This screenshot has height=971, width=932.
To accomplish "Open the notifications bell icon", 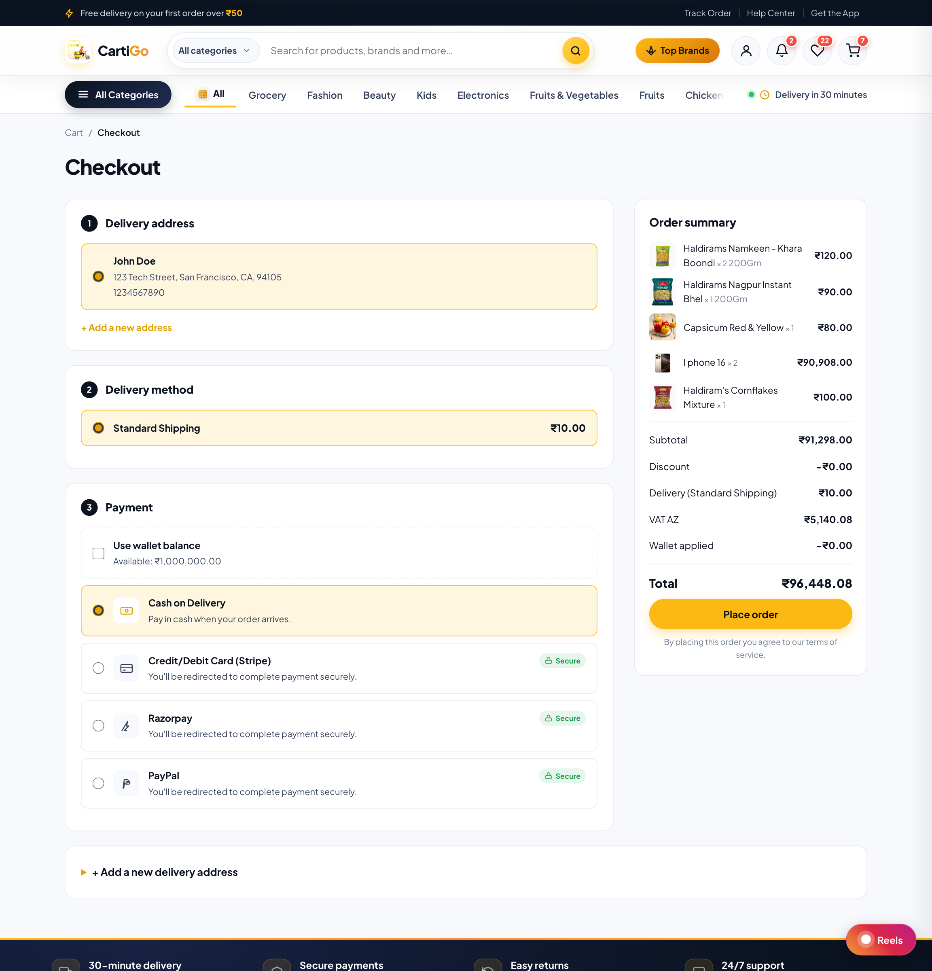I will click(x=782, y=51).
